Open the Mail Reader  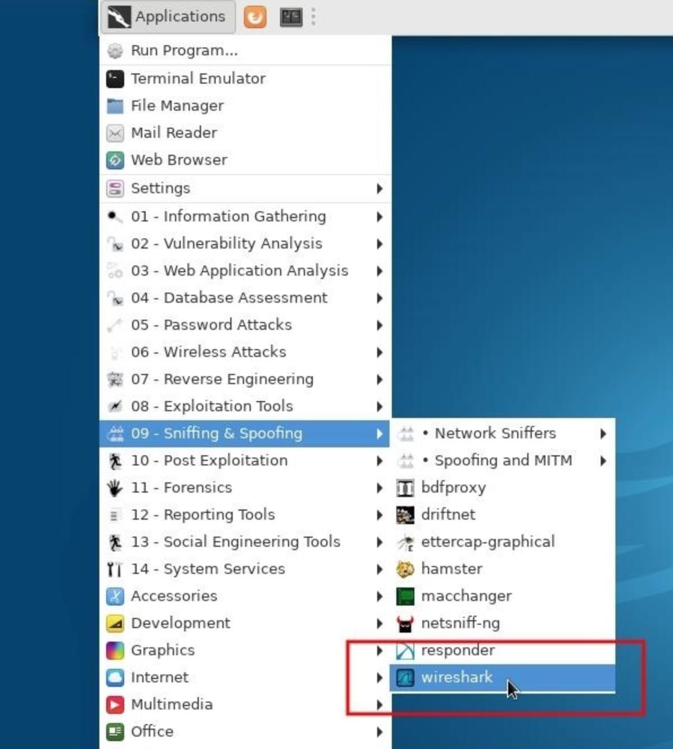click(x=173, y=133)
